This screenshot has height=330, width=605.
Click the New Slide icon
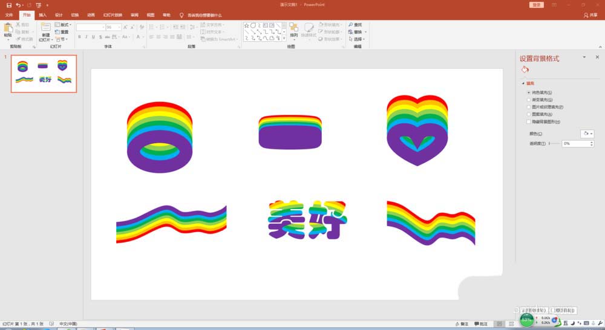tap(45, 28)
